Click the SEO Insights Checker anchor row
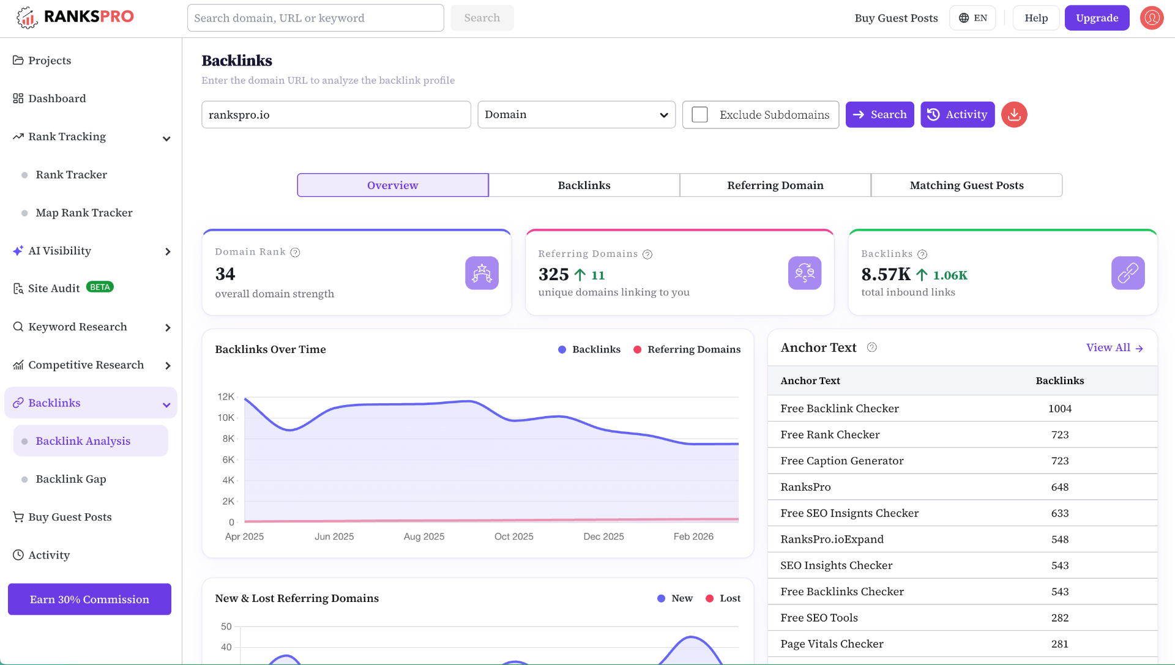Screen dimensions: 1175x665 tap(962, 565)
